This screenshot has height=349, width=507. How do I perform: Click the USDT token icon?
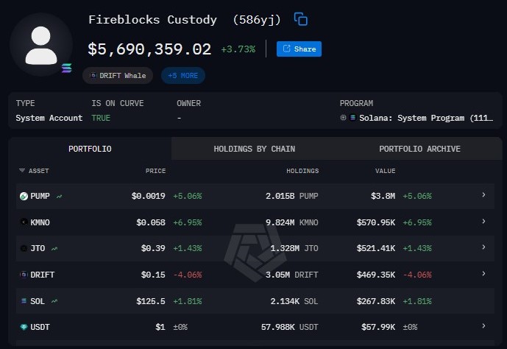24,326
